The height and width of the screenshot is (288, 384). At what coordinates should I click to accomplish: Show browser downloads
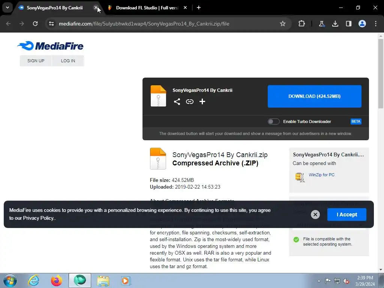(x=335, y=24)
